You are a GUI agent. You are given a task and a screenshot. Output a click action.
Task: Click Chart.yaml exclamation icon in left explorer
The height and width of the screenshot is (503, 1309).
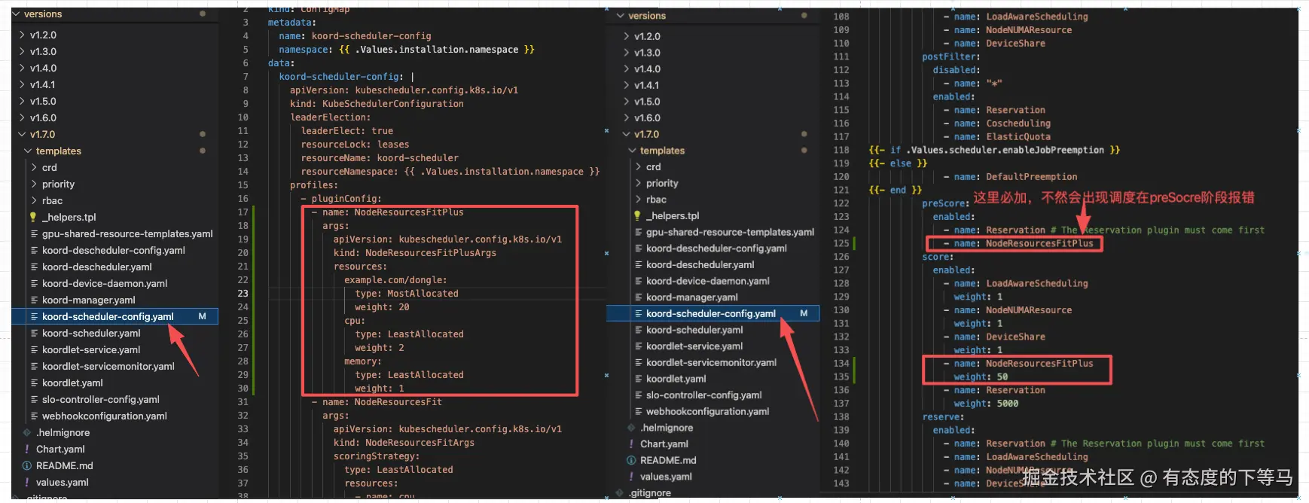[x=27, y=449]
